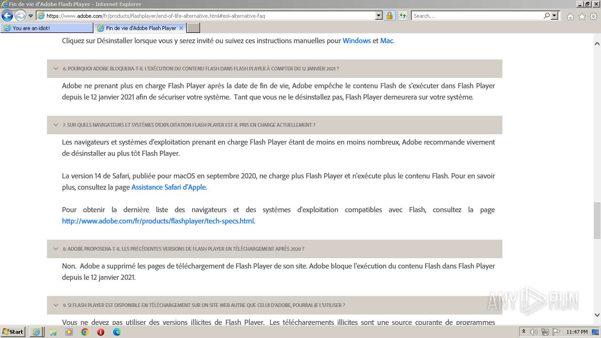Click the vertical scrollbar down arrow
This screenshot has height=338, width=601.
[597, 315]
